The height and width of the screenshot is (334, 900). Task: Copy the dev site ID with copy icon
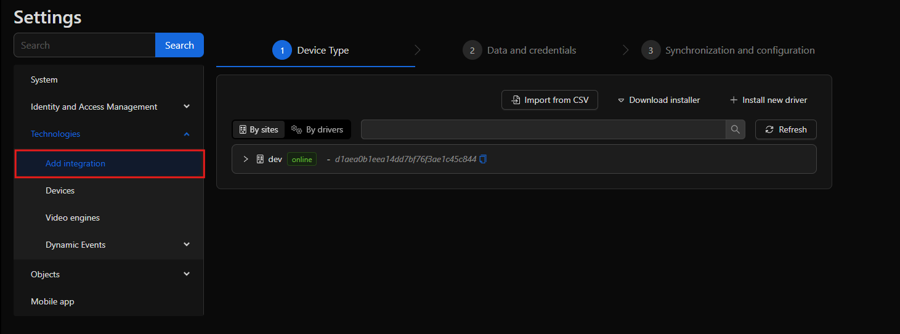point(483,159)
